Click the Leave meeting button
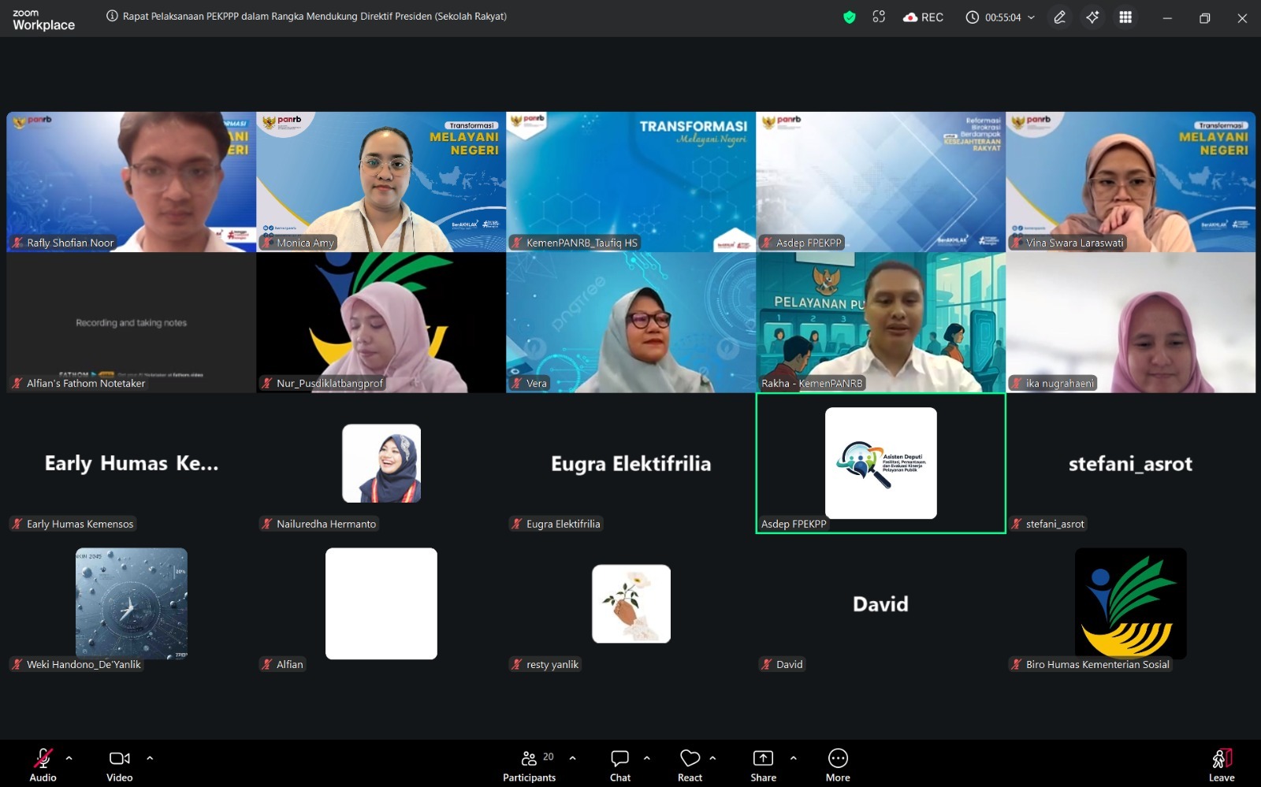Viewport: 1261px width, 787px height. [1222, 765]
